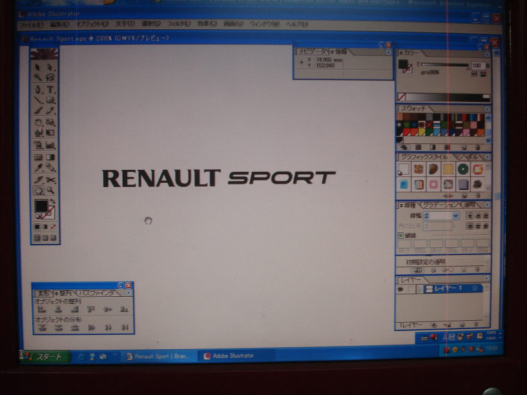This screenshot has height=395, width=527.
Task: Open the Swatches panel options menu arrow
Action: (488, 108)
